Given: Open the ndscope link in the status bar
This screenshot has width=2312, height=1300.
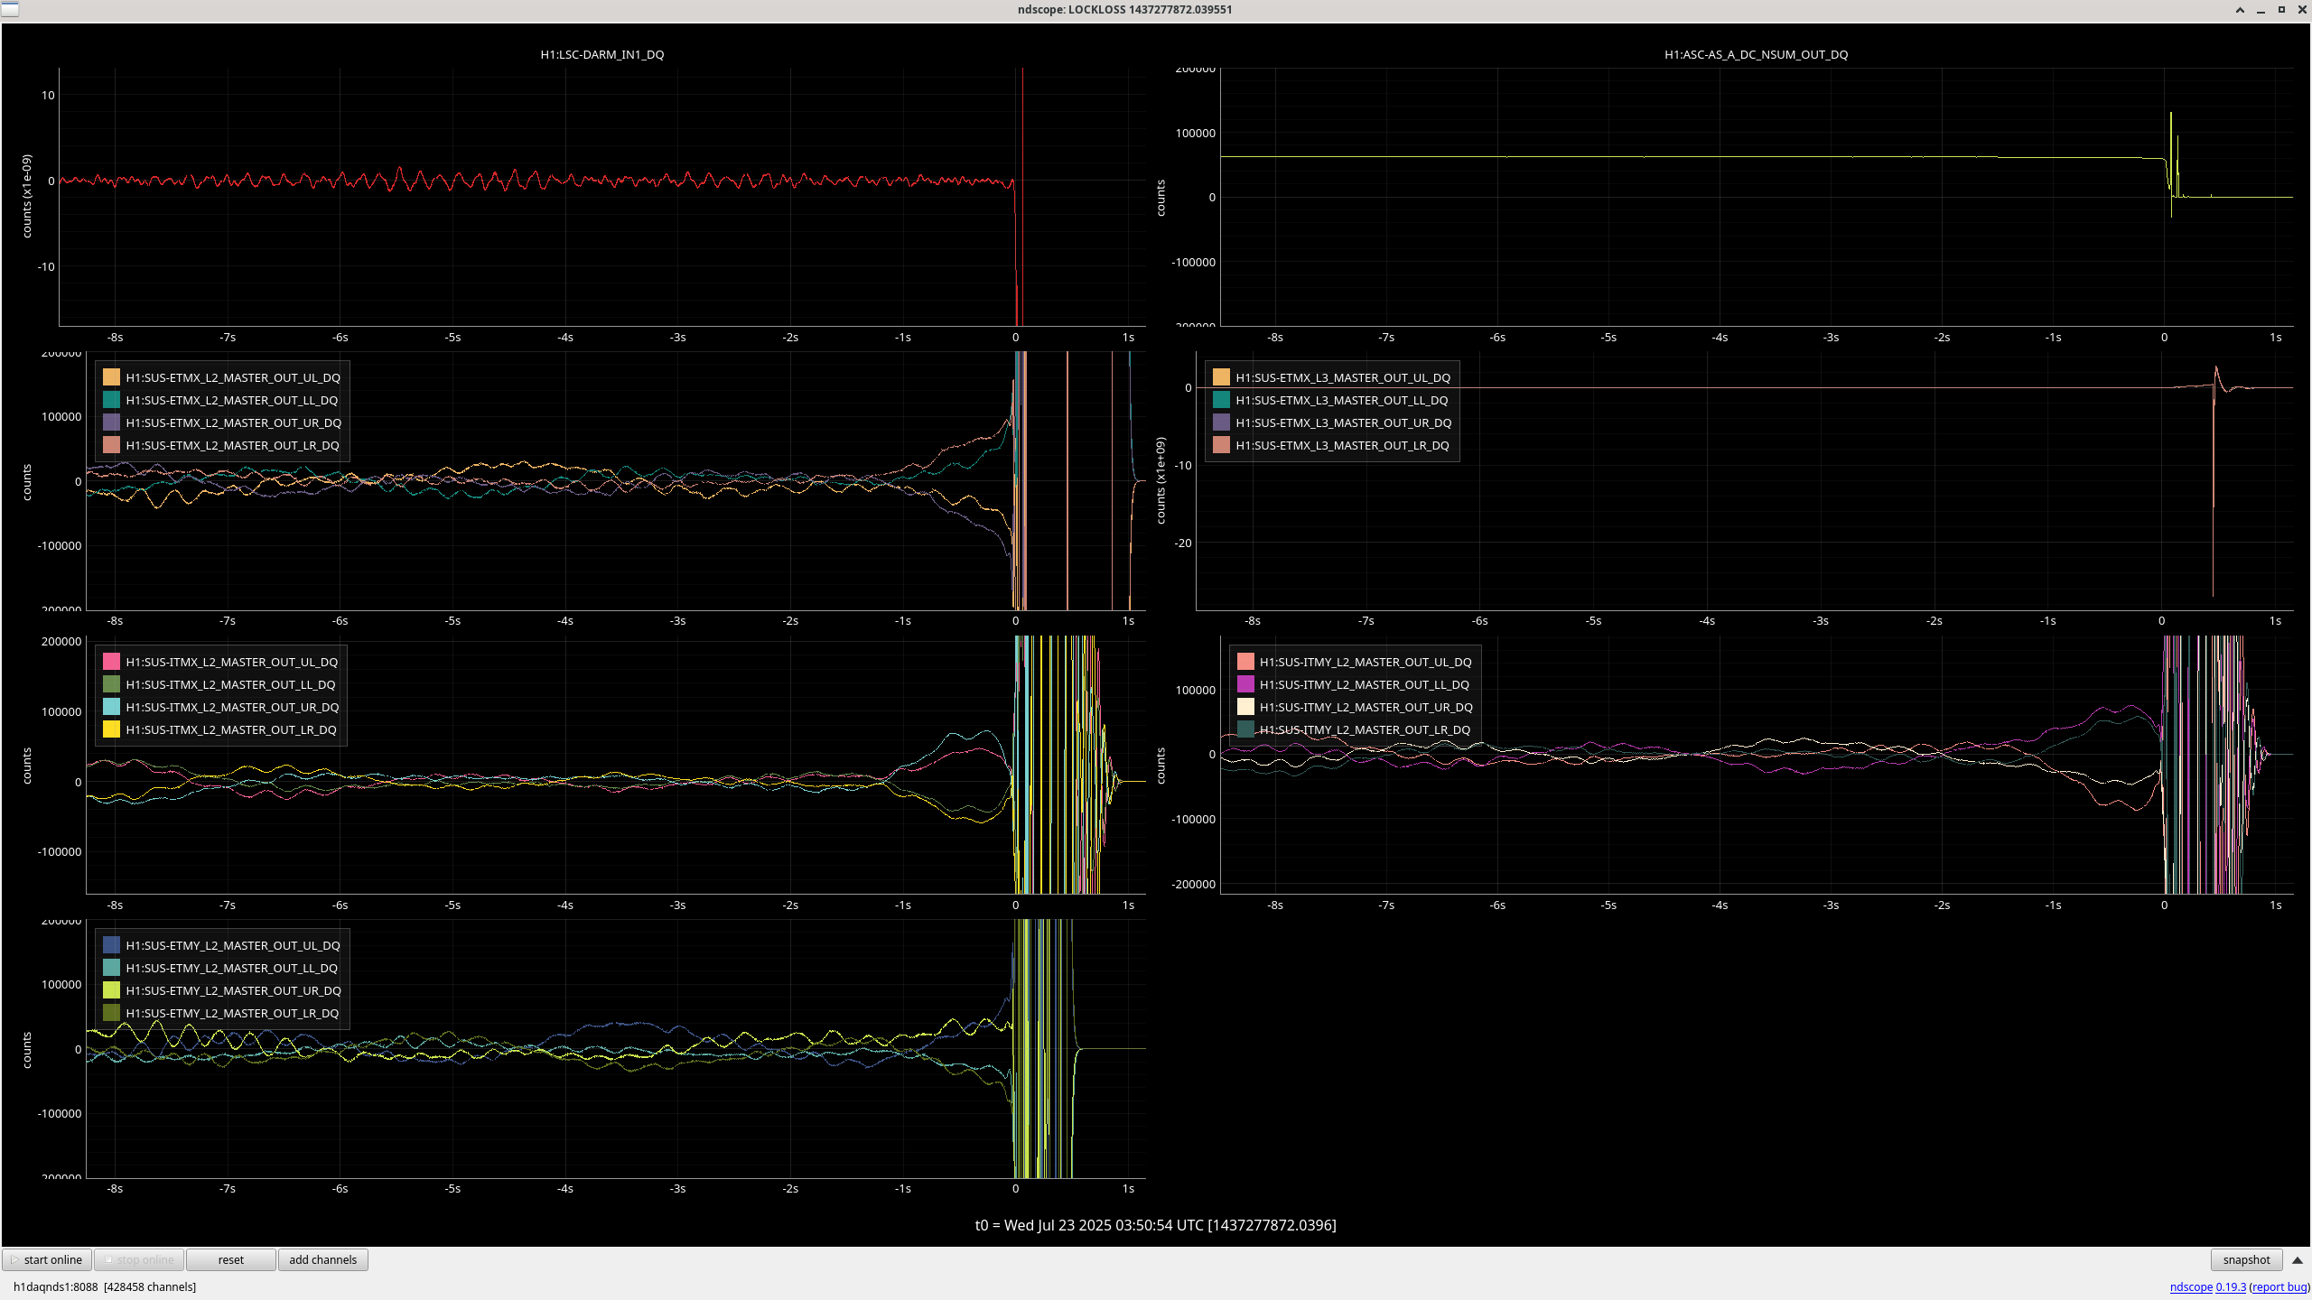Looking at the screenshot, I should pos(2191,1286).
